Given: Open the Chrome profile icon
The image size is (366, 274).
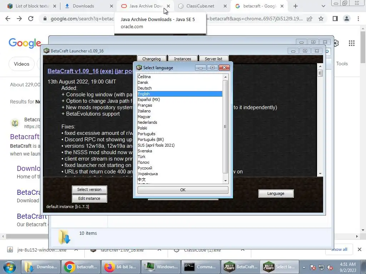Looking at the screenshot, I should (347, 19).
